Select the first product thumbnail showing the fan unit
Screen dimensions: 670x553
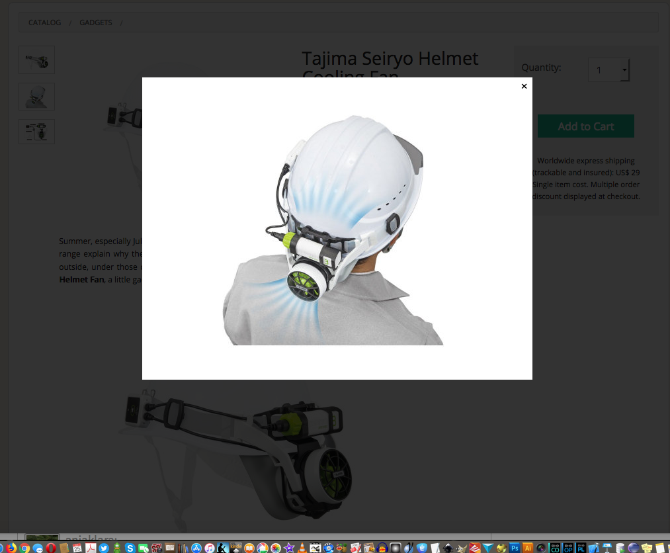point(37,60)
